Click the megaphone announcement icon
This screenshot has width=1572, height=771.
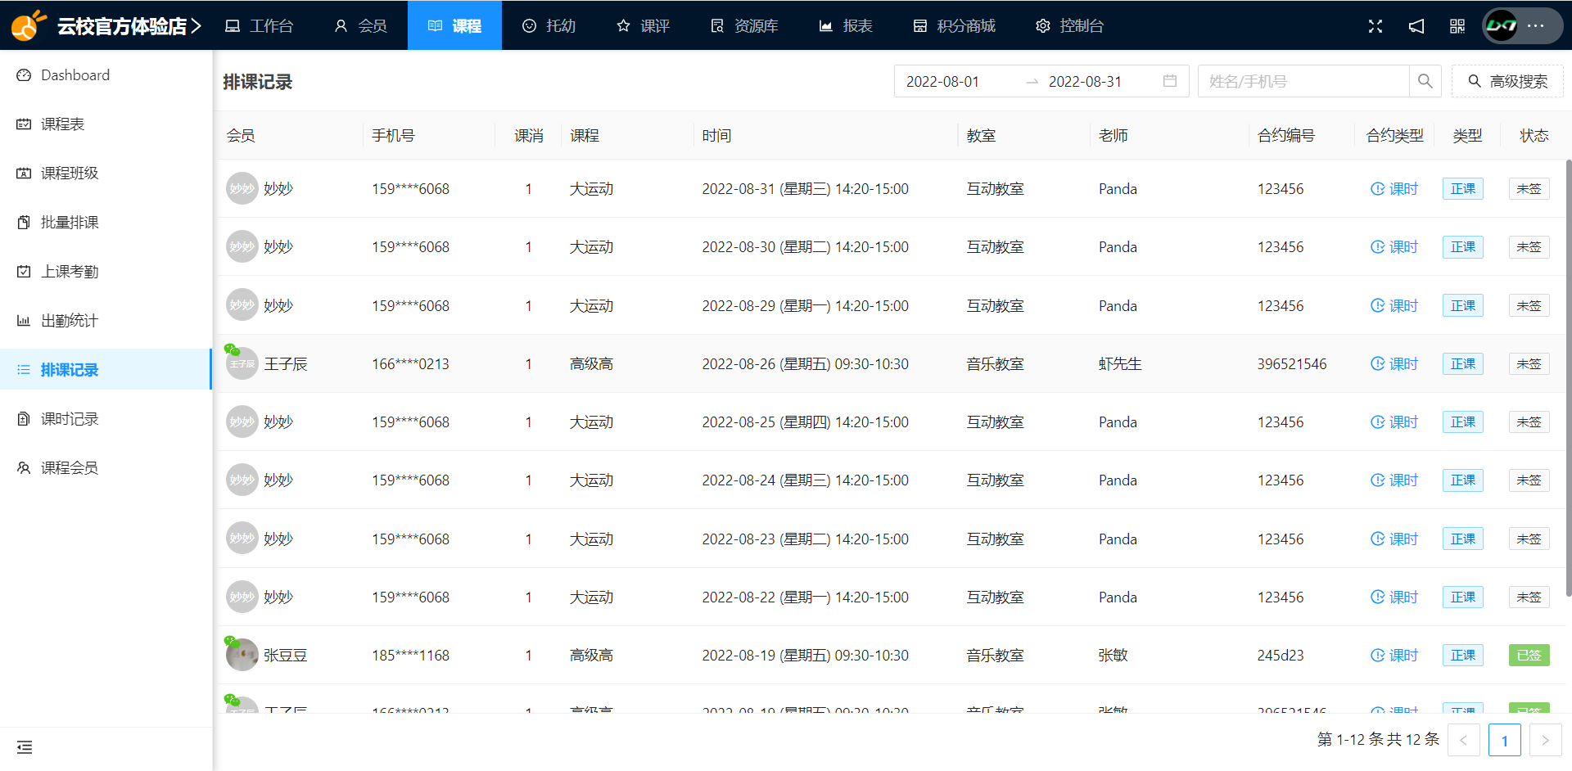pyautogui.click(x=1416, y=26)
